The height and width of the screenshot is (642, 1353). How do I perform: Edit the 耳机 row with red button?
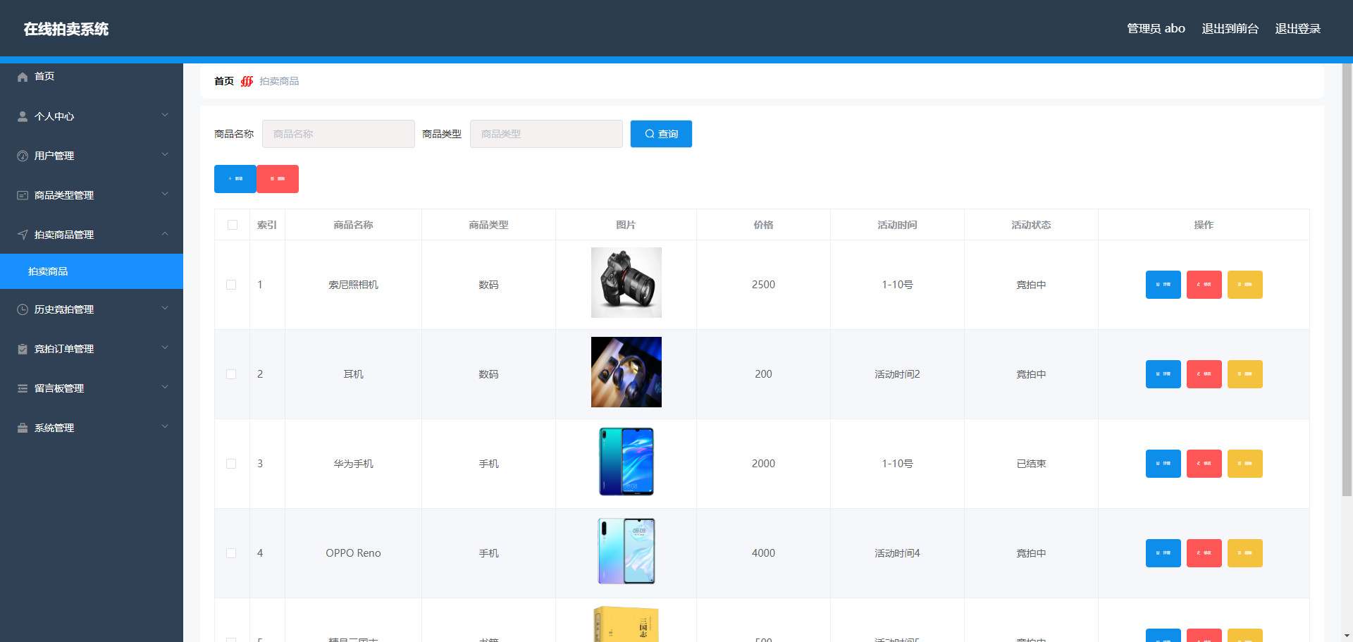(x=1204, y=374)
